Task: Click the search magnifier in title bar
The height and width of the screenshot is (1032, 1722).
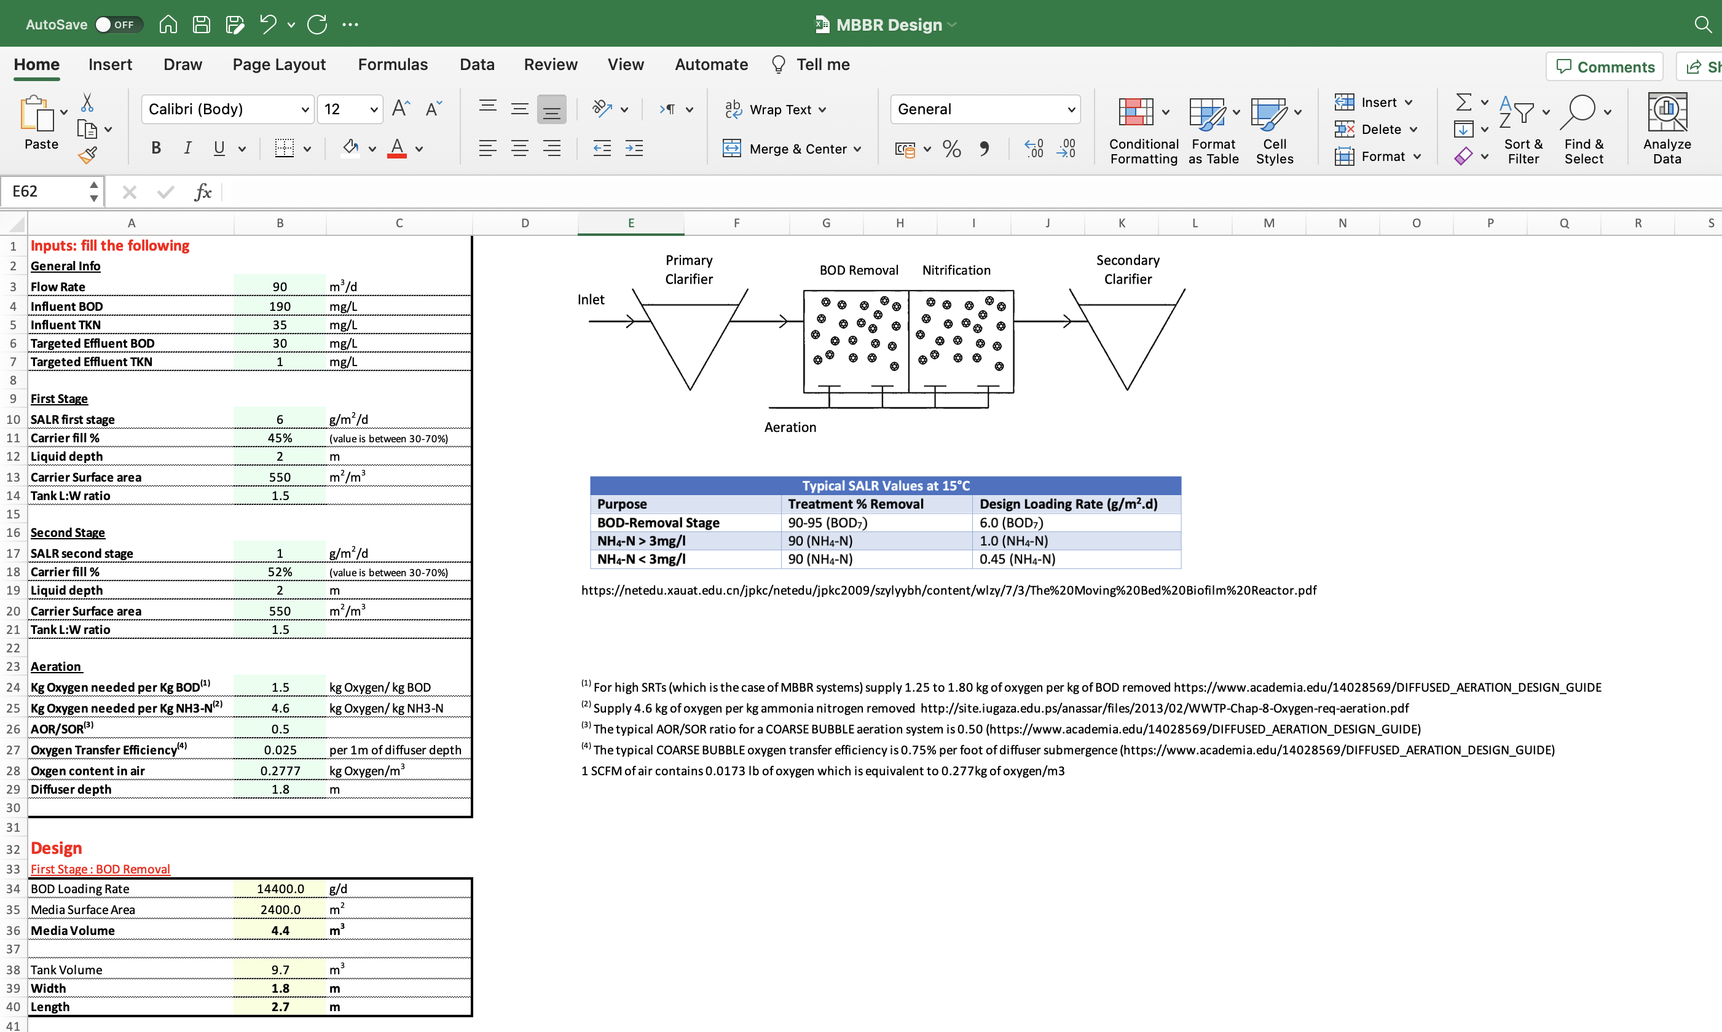Action: pos(1702,25)
